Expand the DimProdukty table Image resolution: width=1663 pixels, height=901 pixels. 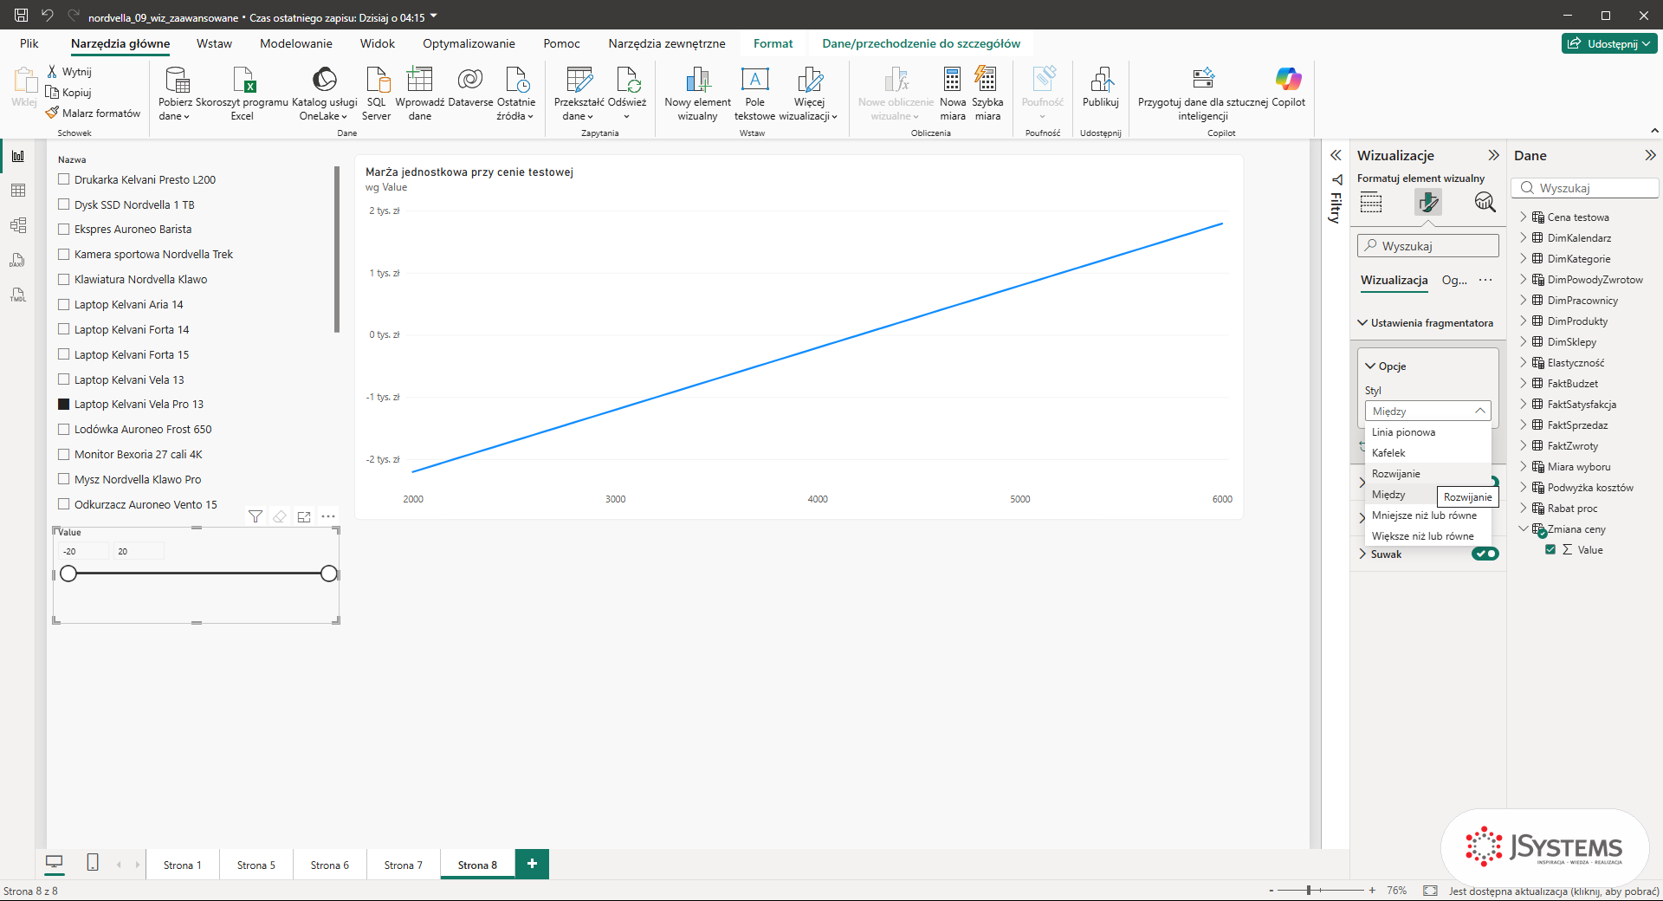click(x=1523, y=321)
